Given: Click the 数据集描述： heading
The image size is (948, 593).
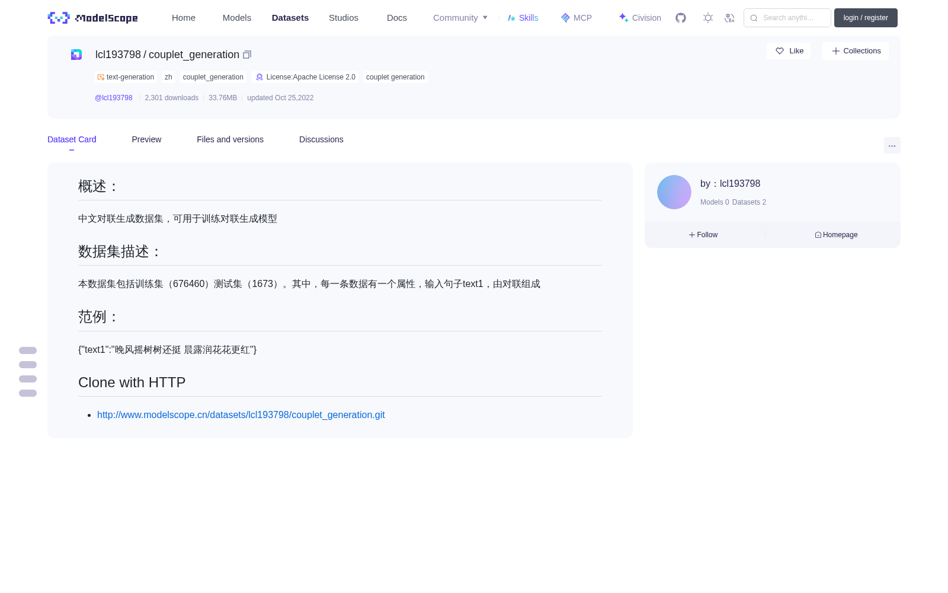Looking at the screenshot, I should (x=120, y=251).
